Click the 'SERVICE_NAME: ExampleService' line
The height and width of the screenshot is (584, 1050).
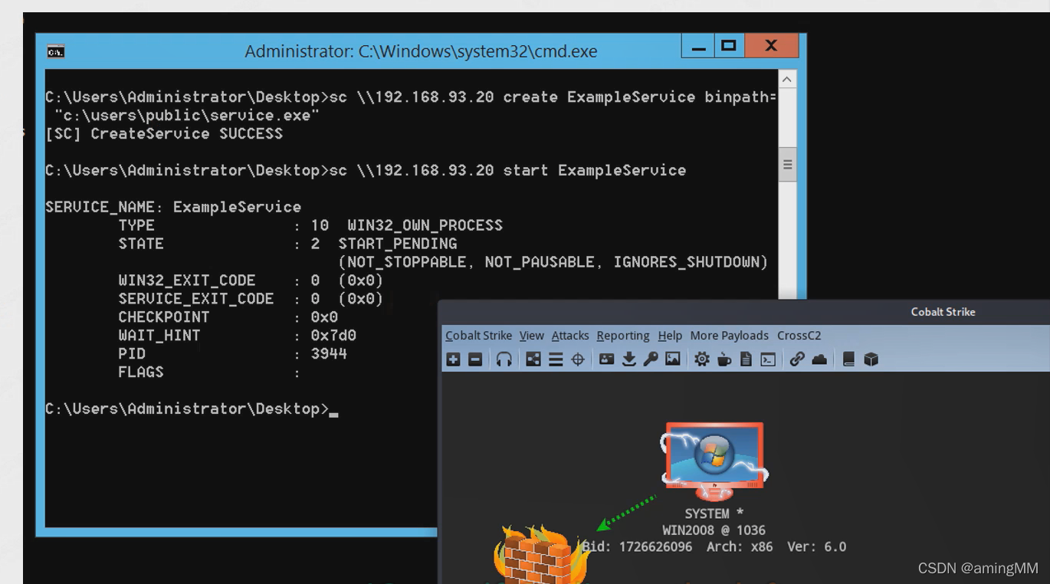(x=173, y=207)
